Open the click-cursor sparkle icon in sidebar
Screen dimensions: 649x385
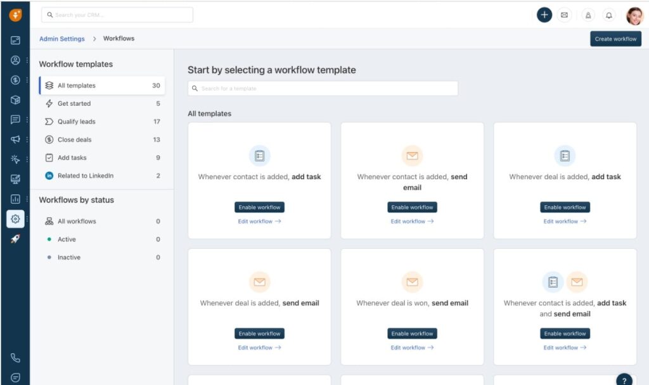[x=15, y=159]
